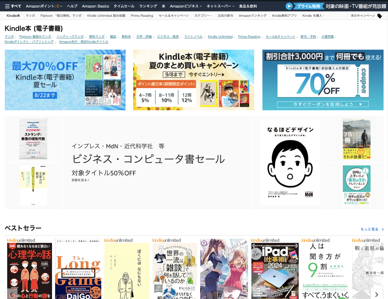This screenshot has width=388, height=299.
Task: Click the left arrow of the ベストセラー carousel
Action: coord(11,294)
